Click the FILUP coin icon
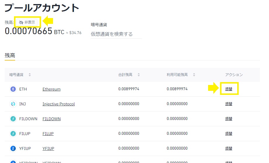This screenshot has height=163, width=269. [x=13, y=134]
